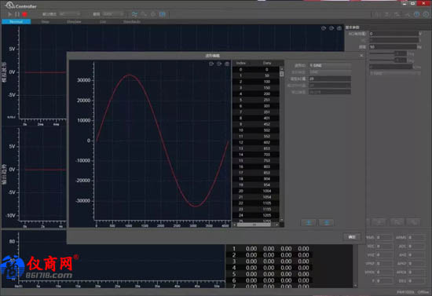432x296 pixels.
Task: Click the upload arrow button in dialog
Action: [309, 222]
